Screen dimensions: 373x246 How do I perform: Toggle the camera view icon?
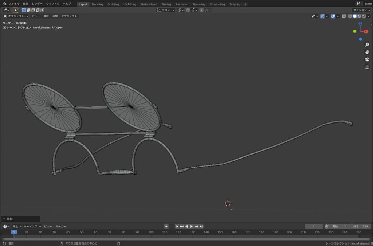(x=367, y=59)
